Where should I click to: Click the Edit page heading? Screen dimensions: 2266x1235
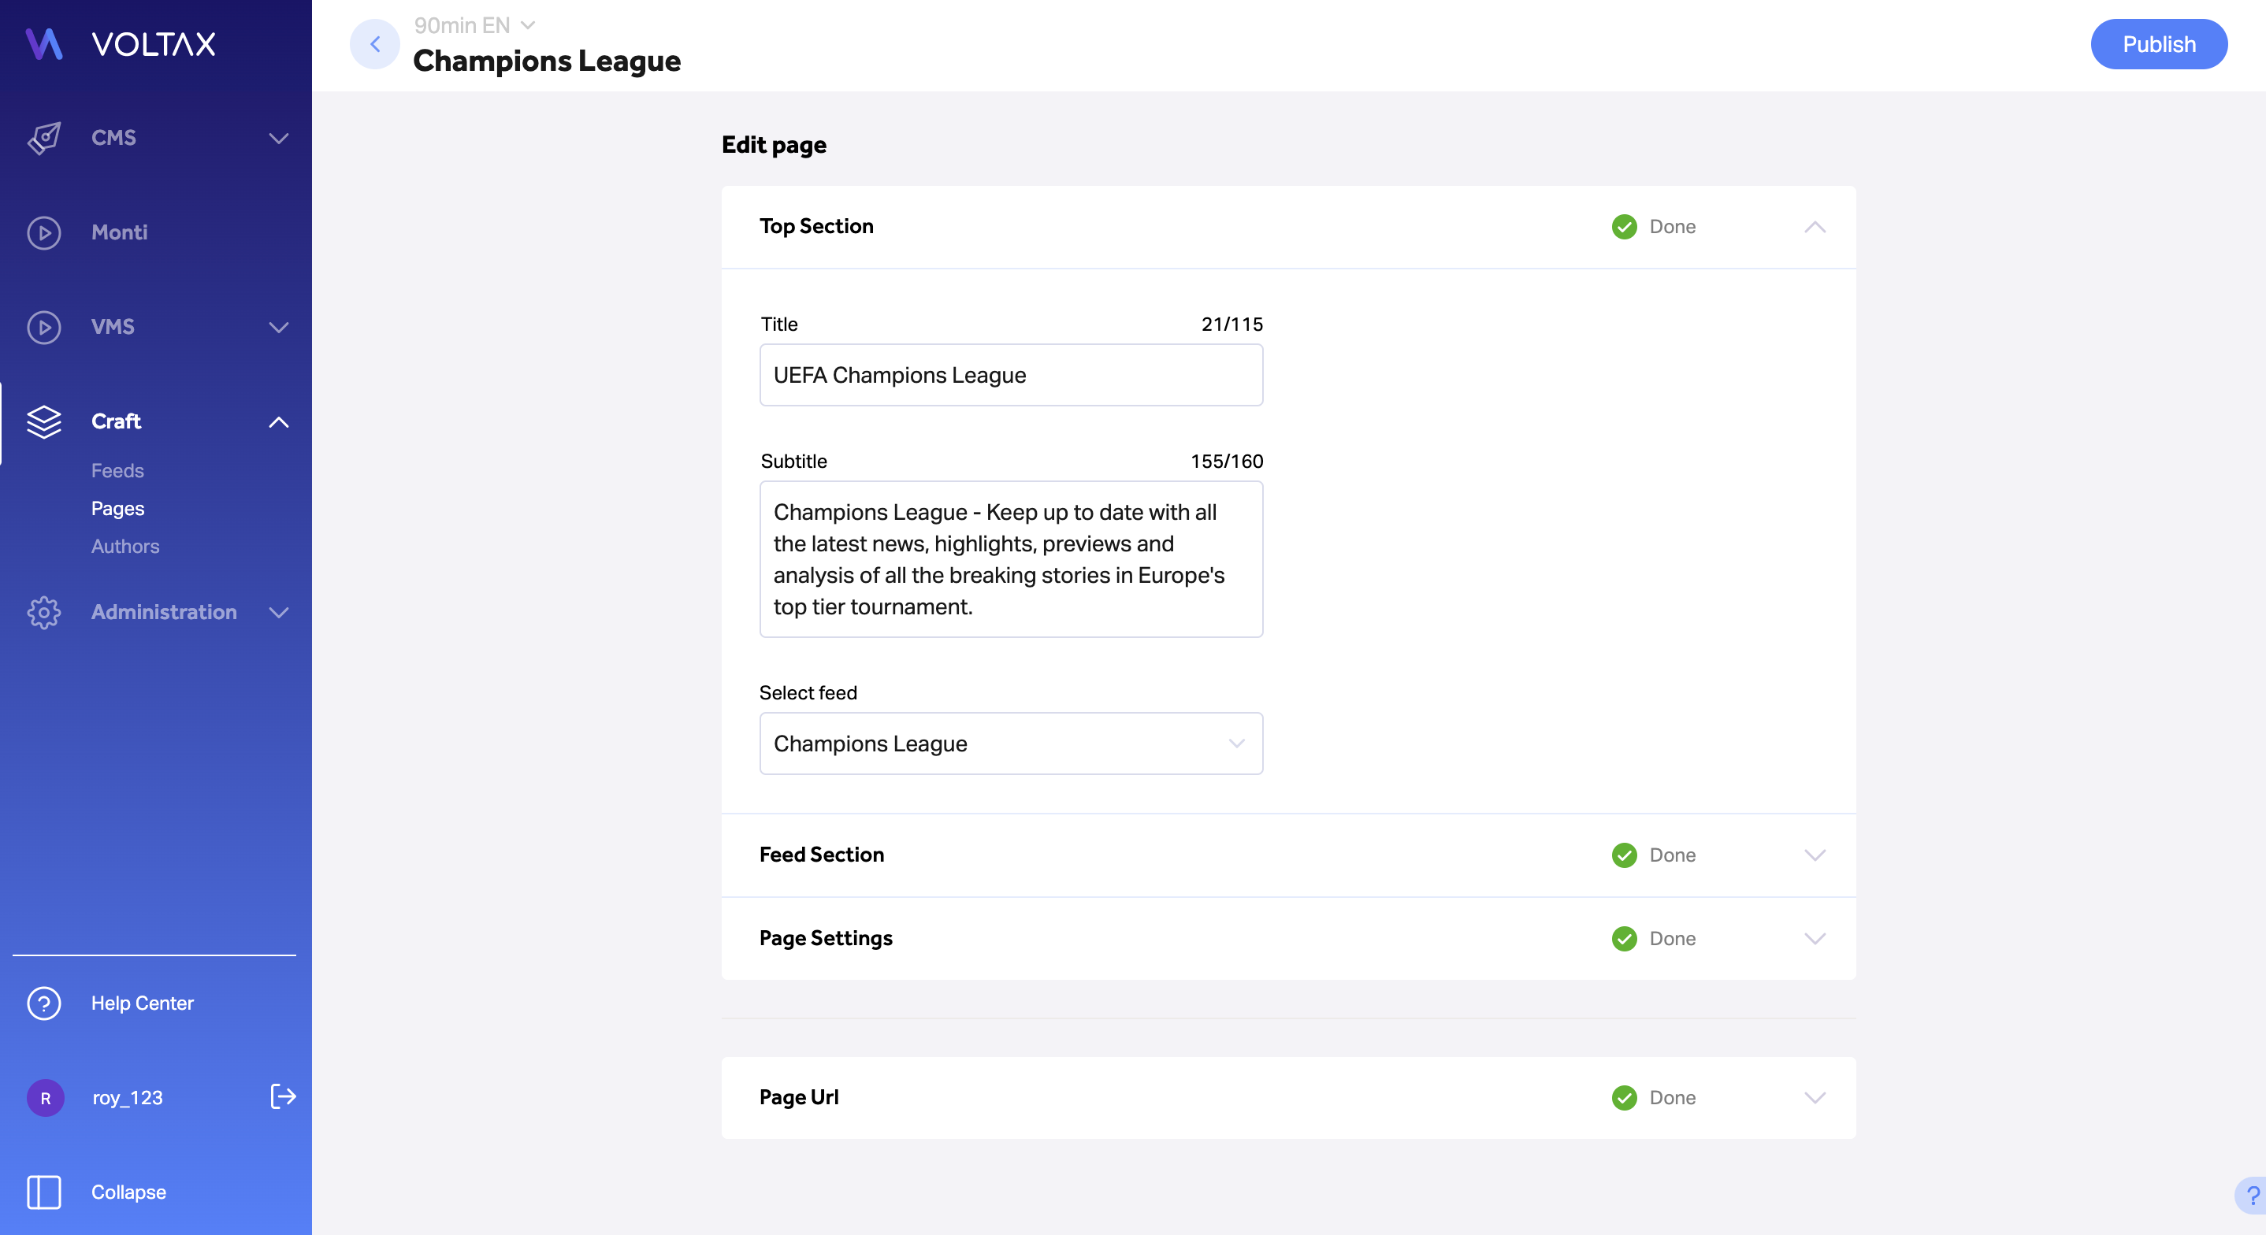(x=774, y=145)
